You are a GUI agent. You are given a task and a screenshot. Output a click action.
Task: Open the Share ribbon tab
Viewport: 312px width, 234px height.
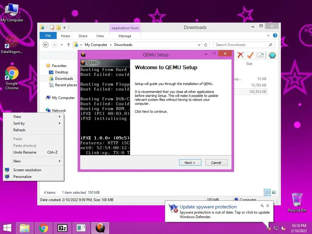83,36
